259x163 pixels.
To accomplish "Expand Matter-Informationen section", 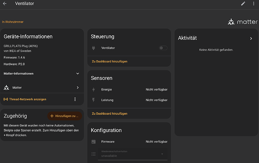I will click(41, 74).
